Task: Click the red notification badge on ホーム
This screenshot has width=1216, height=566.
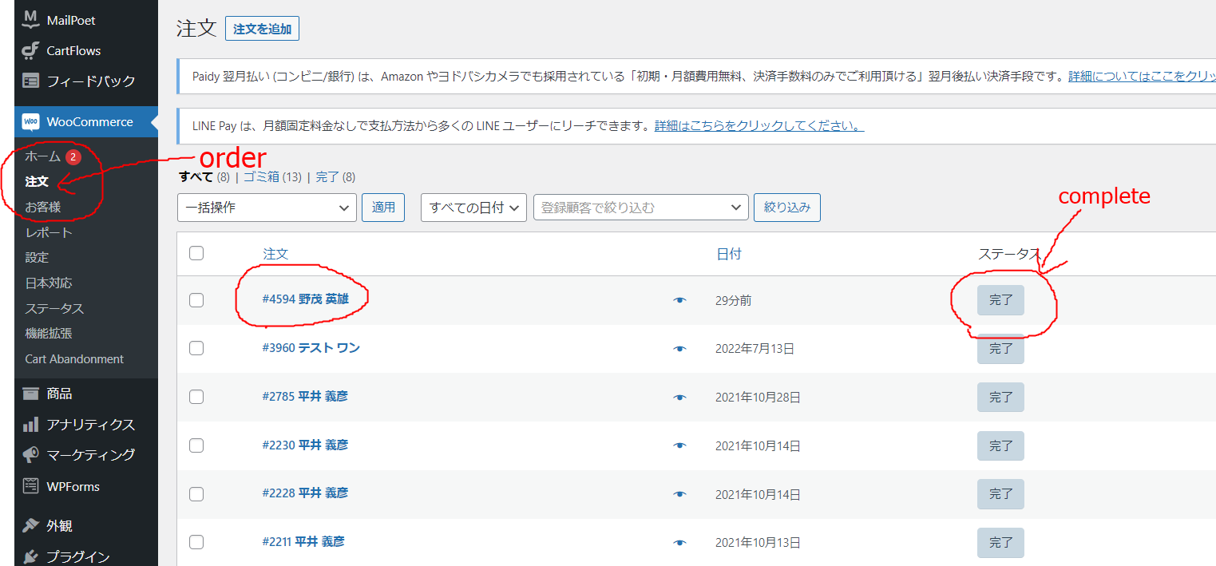Action: point(73,157)
